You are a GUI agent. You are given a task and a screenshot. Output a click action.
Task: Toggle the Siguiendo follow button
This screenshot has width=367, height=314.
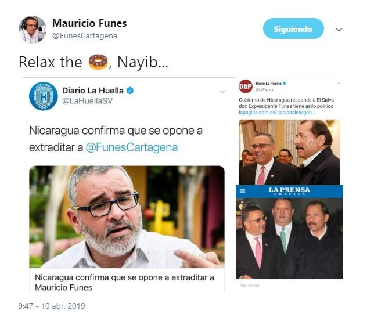pos(293,28)
